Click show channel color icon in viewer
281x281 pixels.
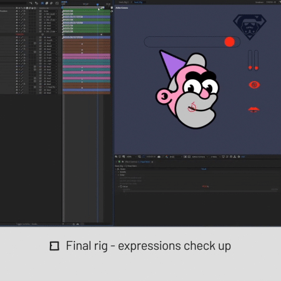pyautogui.click(x=167, y=157)
